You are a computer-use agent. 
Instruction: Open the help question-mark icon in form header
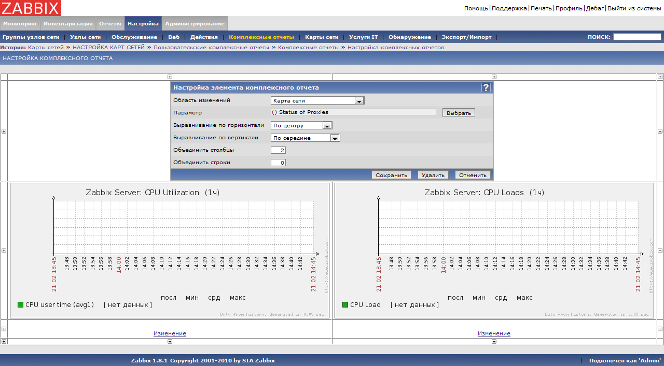[x=486, y=87]
